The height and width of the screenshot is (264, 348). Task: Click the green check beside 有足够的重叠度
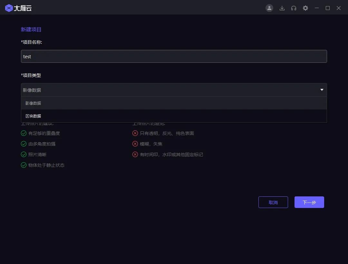24,133
